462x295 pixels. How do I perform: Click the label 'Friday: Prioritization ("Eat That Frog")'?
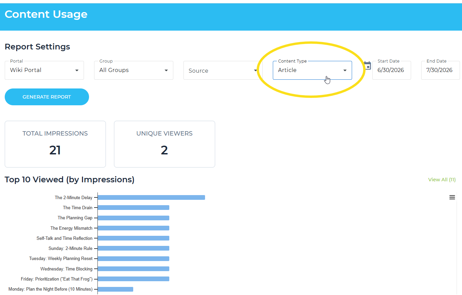57,279
